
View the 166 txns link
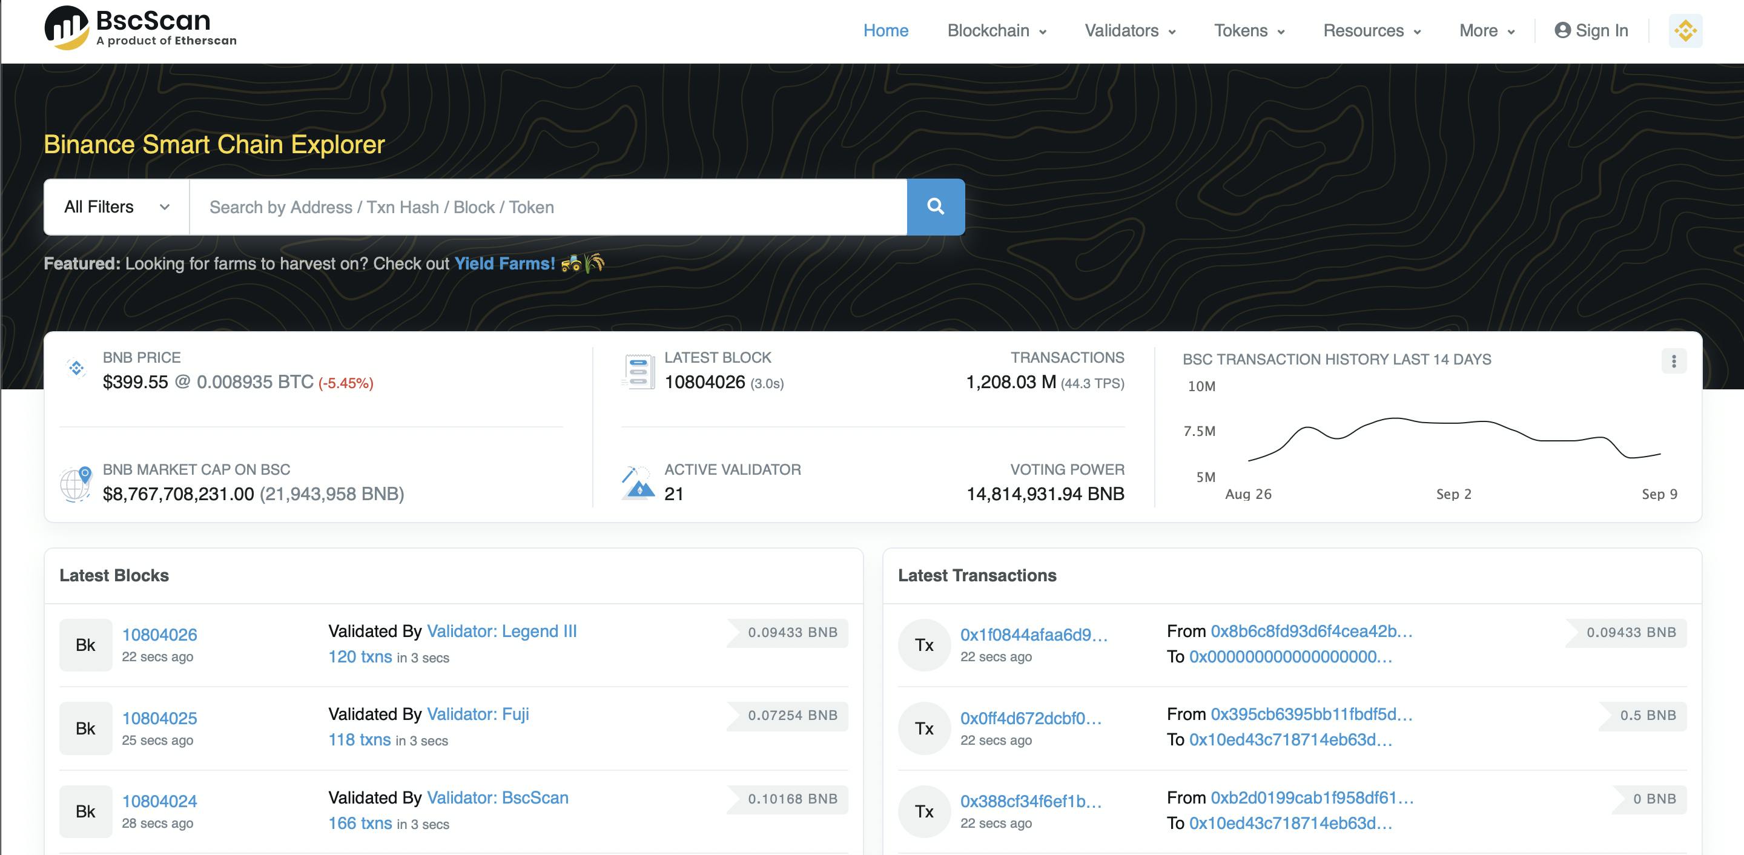pos(360,823)
